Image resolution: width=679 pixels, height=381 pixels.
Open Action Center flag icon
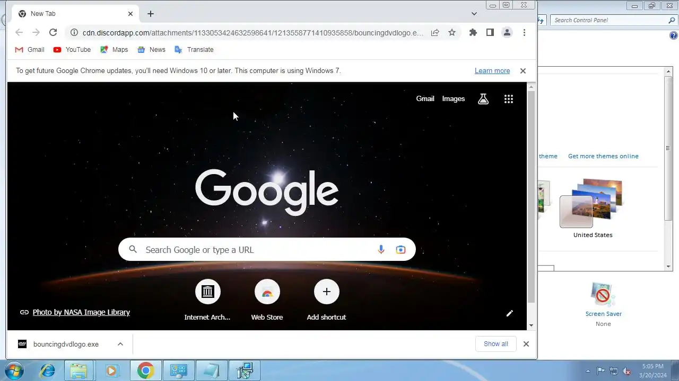(x=601, y=371)
